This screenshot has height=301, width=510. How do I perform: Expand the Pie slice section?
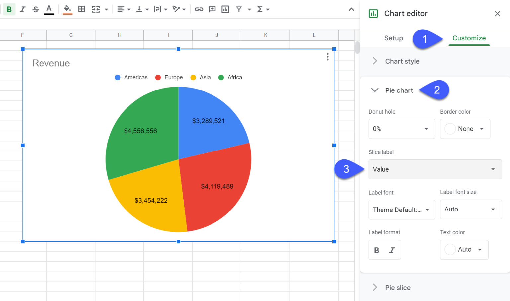(x=398, y=288)
